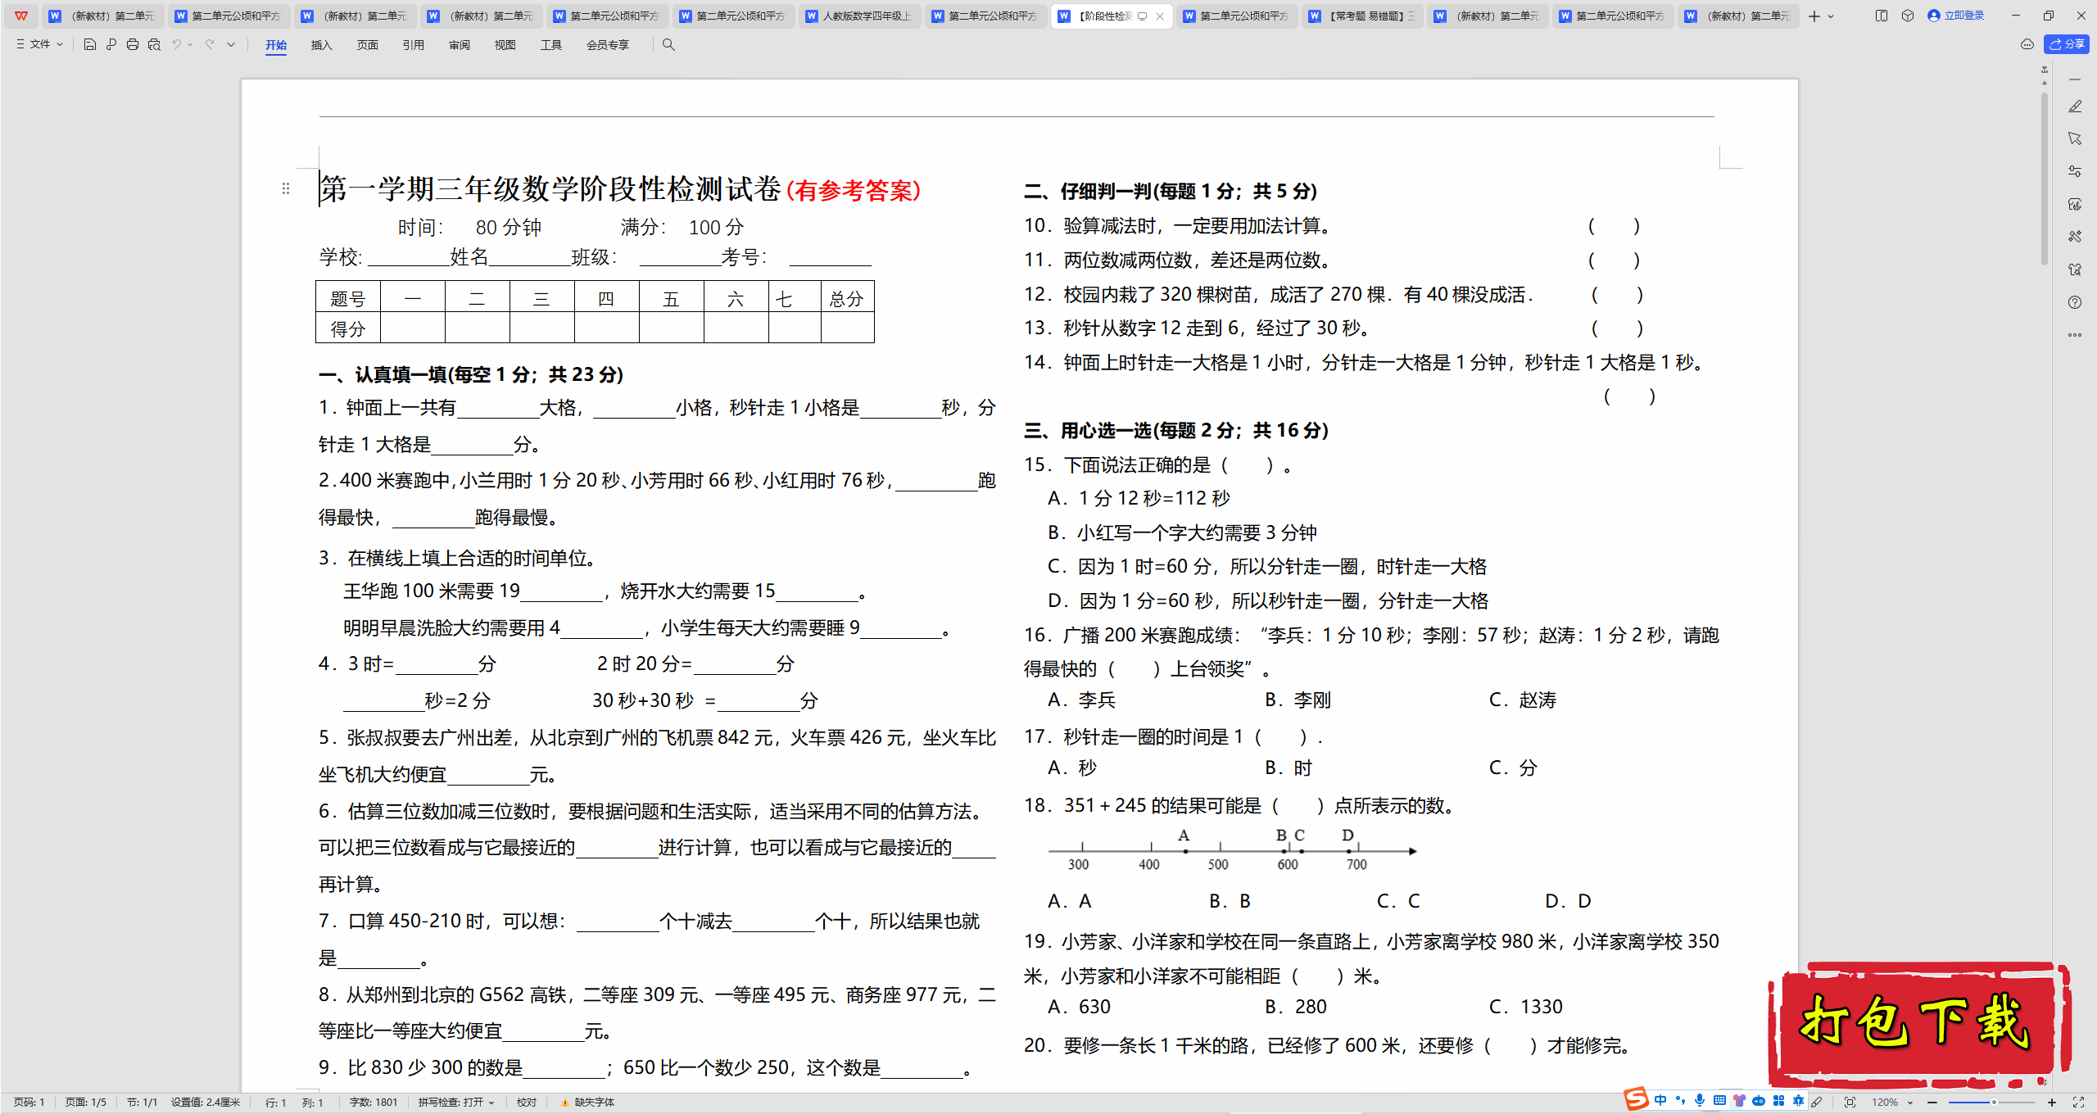Click the fit page view icon in status bar
This screenshot has height=1114, width=2097.
1850,1103
